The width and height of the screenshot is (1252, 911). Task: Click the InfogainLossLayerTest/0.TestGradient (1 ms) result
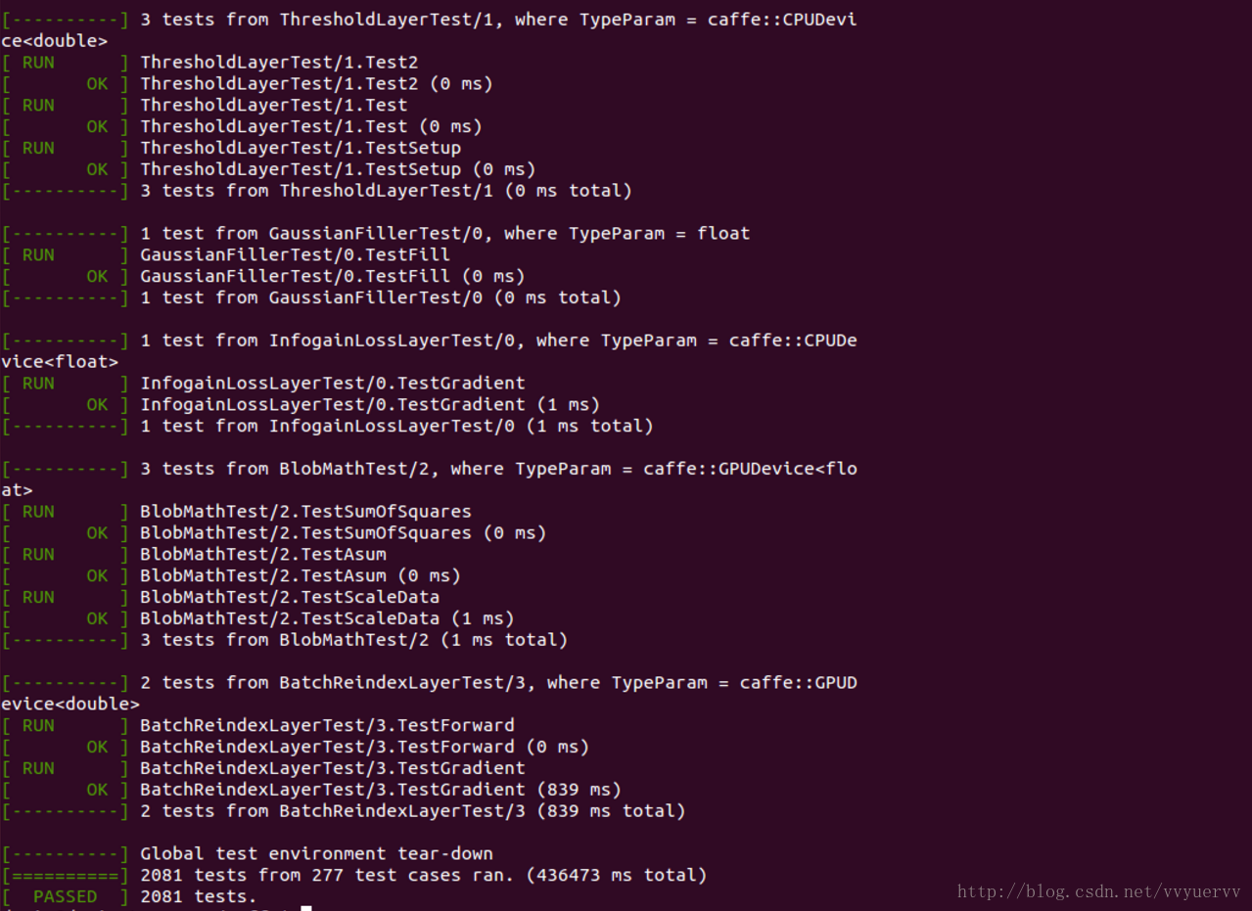click(x=369, y=404)
